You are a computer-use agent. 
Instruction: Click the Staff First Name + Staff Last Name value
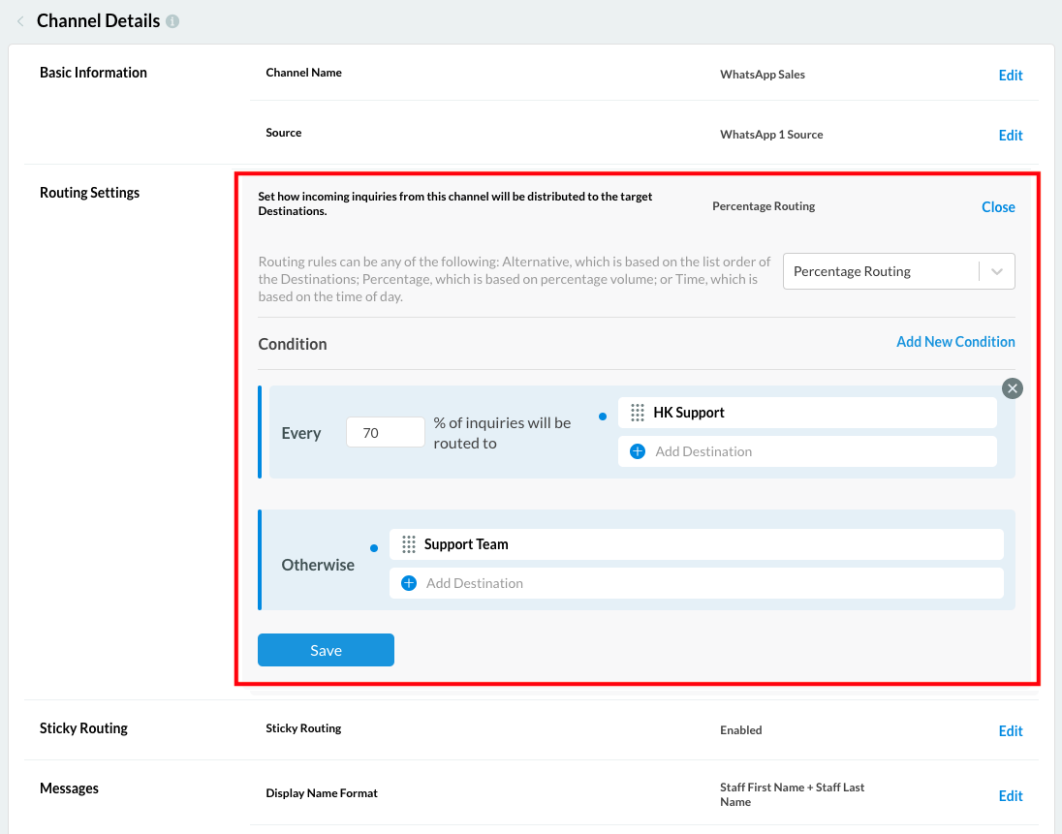point(792,794)
